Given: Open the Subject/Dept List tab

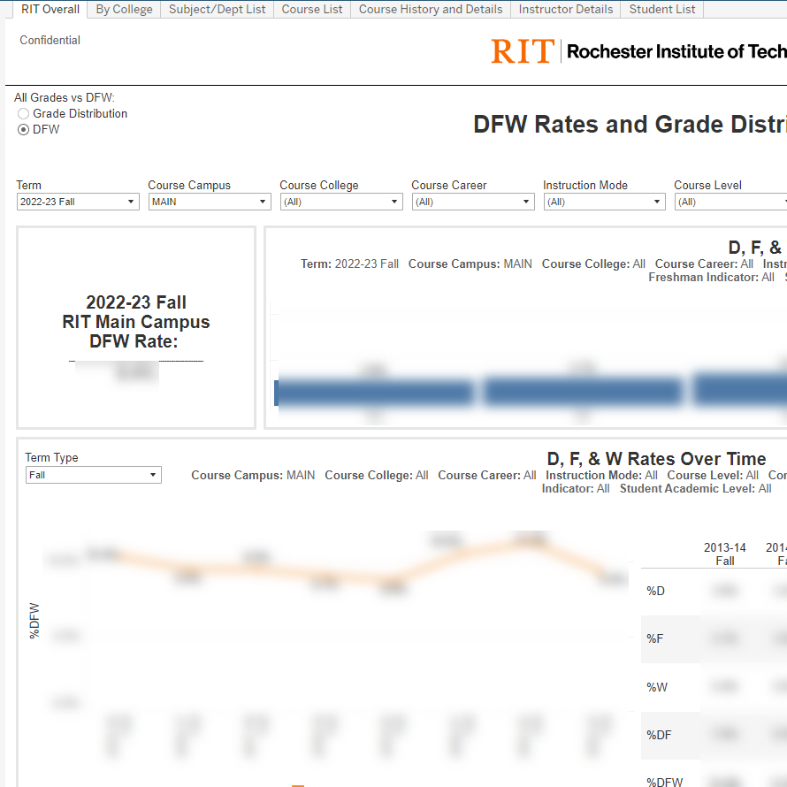Looking at the screenshot, I should 217,10.
